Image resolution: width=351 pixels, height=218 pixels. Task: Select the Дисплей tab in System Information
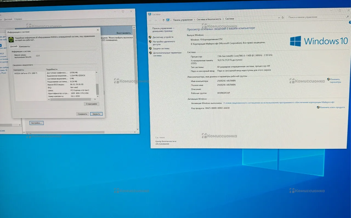pos(14,46)
